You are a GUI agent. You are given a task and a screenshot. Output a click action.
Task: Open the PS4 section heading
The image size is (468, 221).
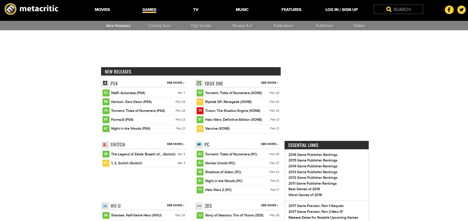[114, 83]
